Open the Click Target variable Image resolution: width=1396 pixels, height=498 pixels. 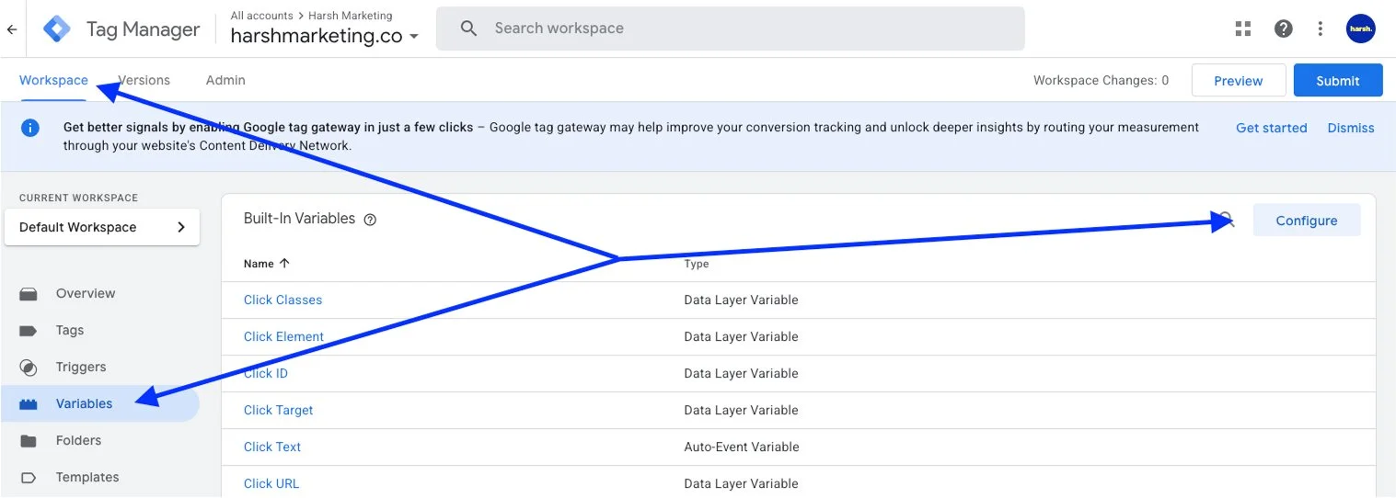point(278,410)
